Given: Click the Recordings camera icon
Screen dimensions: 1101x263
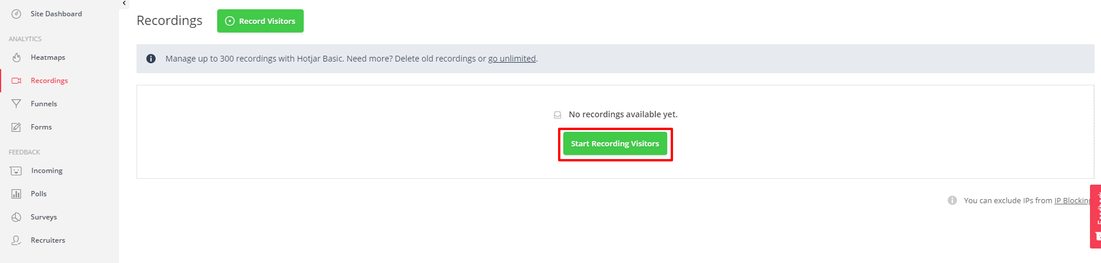Looking at the screenshot, I should (16, 81).
